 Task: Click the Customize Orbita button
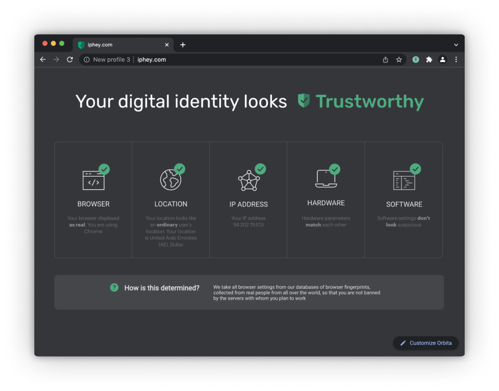tap(426, 343)
